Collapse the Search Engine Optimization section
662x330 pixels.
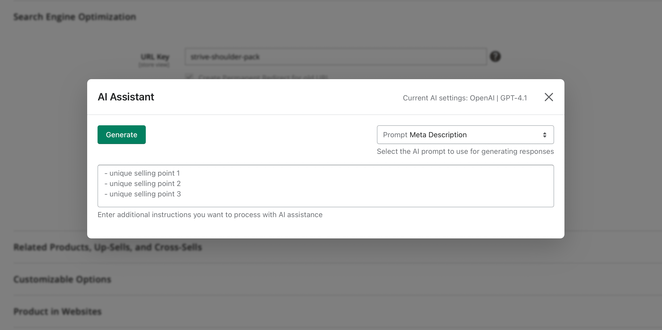(x=75, y=17)
